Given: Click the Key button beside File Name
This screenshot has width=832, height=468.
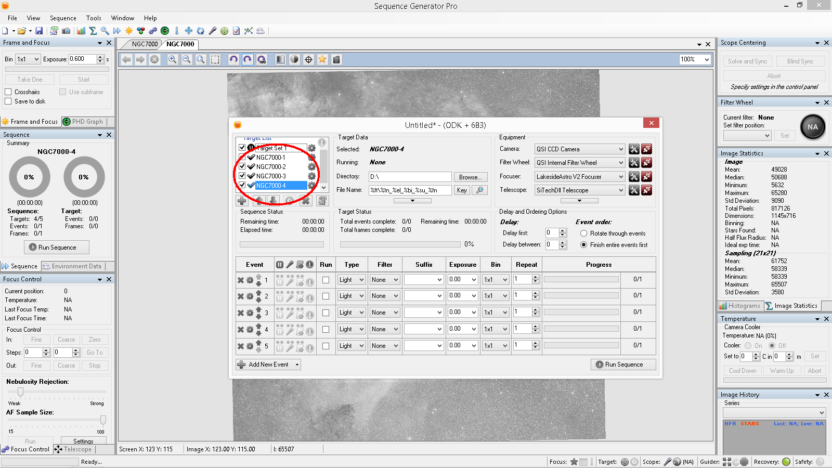Looking at the screenshot, I should [x=462, y=190].
